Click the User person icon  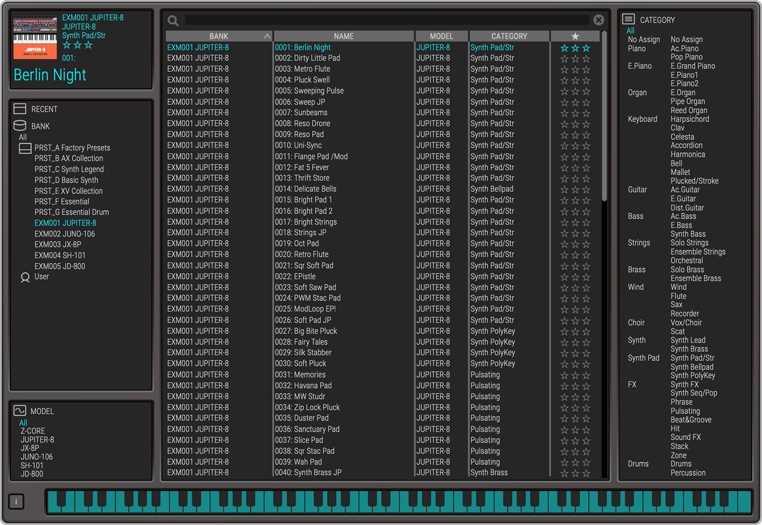25,277
